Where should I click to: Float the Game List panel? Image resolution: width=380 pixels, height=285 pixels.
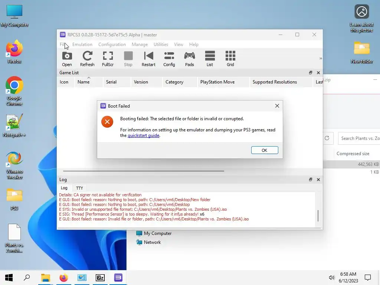coord(311,73)
